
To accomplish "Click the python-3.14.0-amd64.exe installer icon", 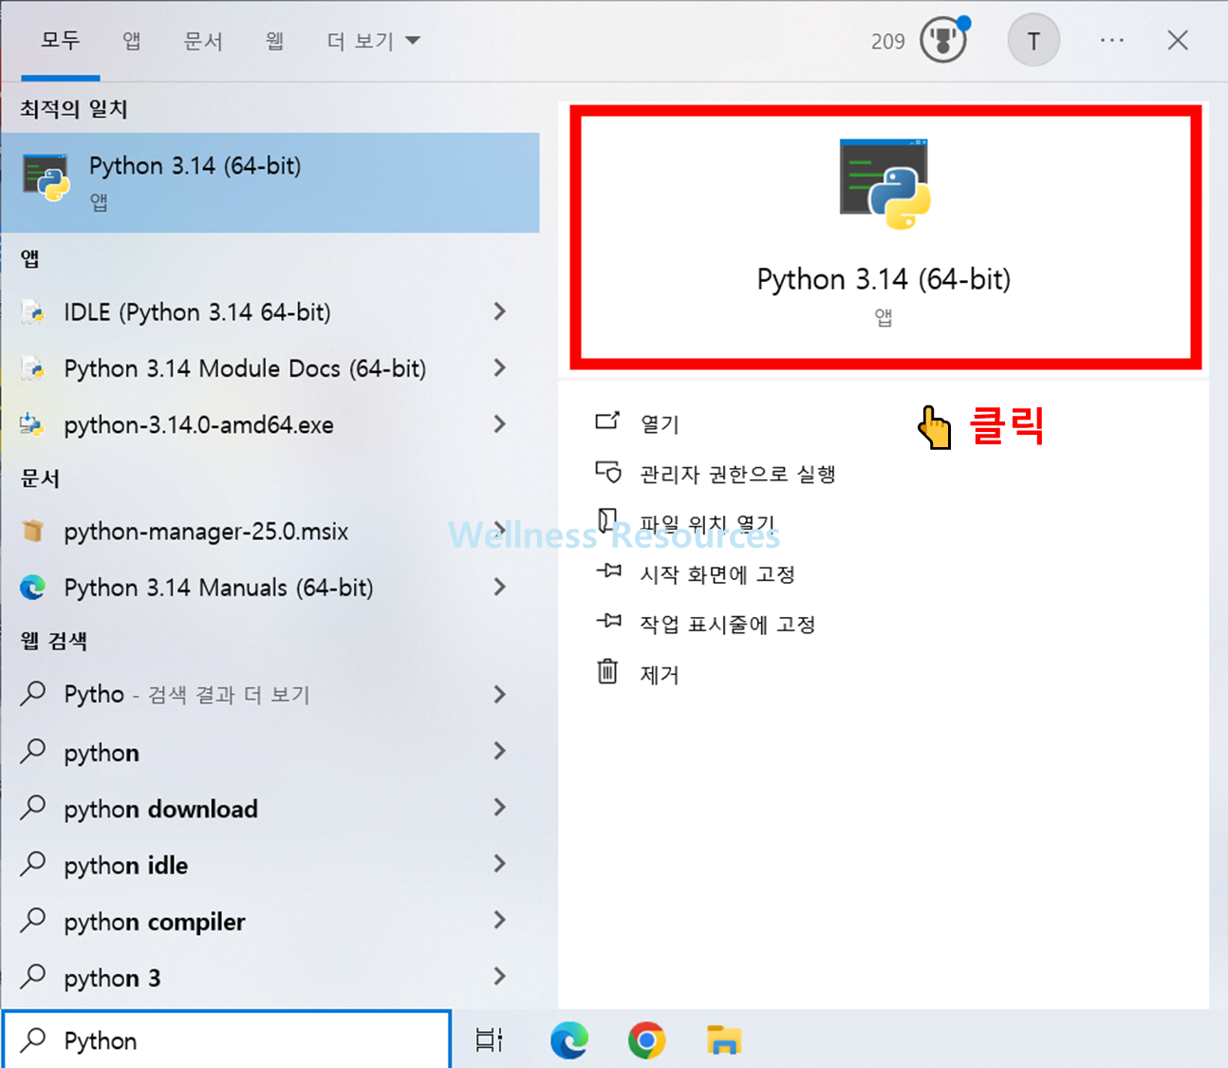I will click(x=33, y=424).
